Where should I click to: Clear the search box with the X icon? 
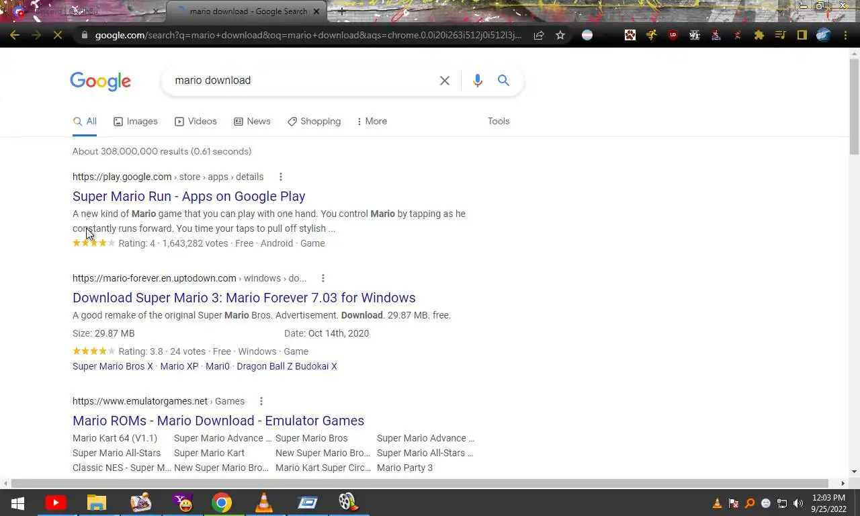coord(445,81)
